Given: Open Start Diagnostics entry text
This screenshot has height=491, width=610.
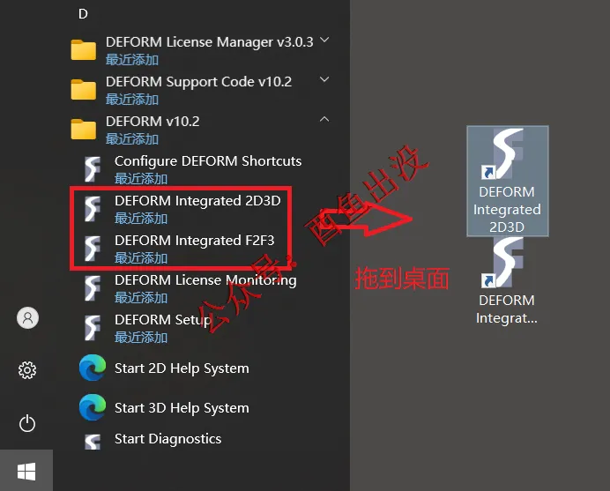Looking at the screenshot, I should 167,439.
